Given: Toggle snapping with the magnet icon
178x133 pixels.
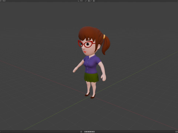Looking at the screenshot, I should coord(89,1).
